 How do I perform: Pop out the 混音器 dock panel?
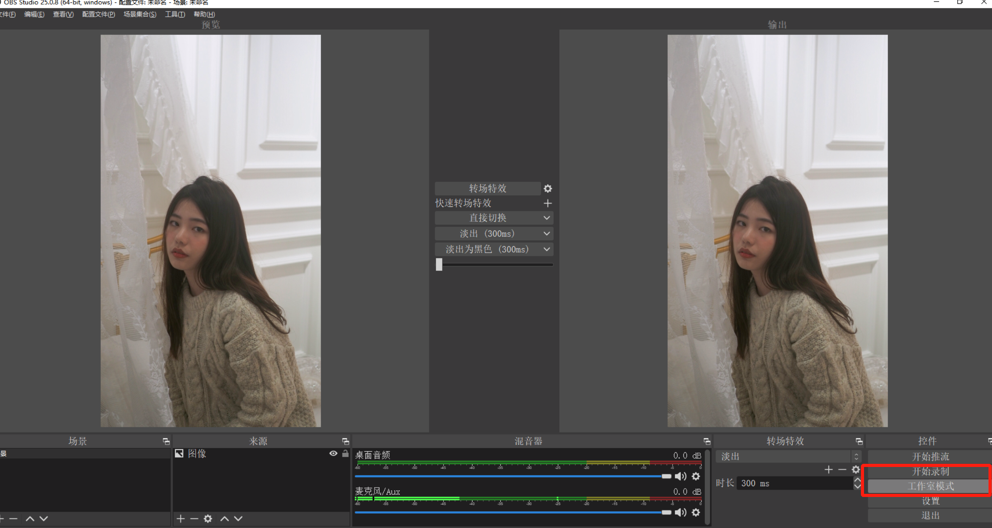[x=707, y=442]
